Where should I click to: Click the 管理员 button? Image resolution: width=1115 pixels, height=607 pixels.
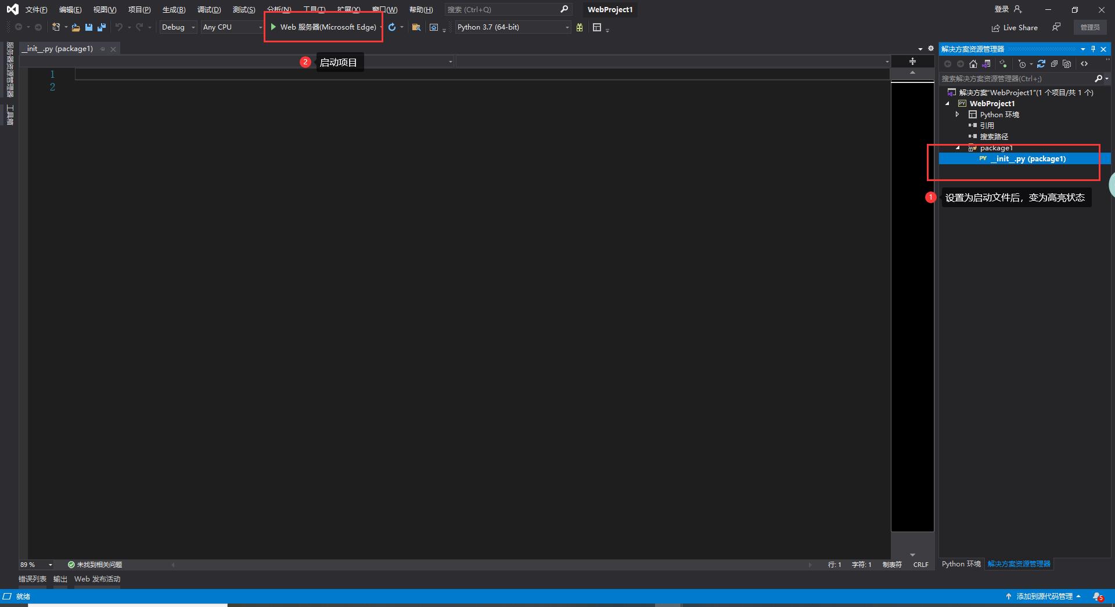tap(1090, 27)
